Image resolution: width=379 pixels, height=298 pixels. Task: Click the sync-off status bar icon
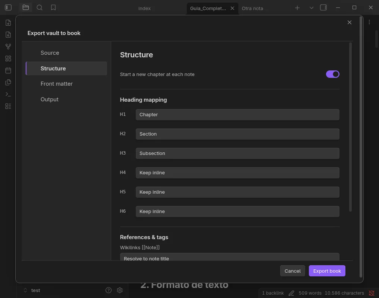pos(372,293)
